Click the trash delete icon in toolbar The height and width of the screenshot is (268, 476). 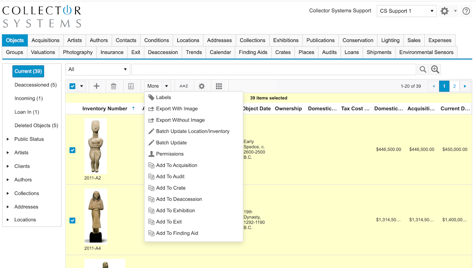(114, 86)
